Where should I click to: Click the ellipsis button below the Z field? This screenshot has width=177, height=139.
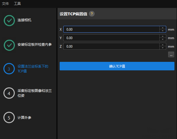(171, 55)
